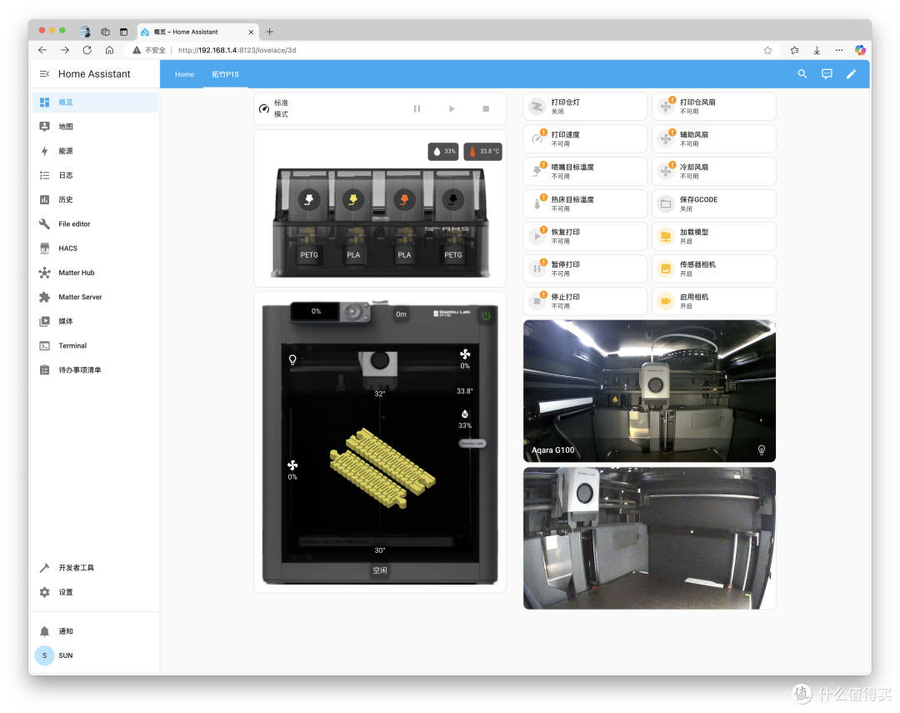Open 热床目标温度 bed target card
The image size is (900, 713).
pos(585,204)
